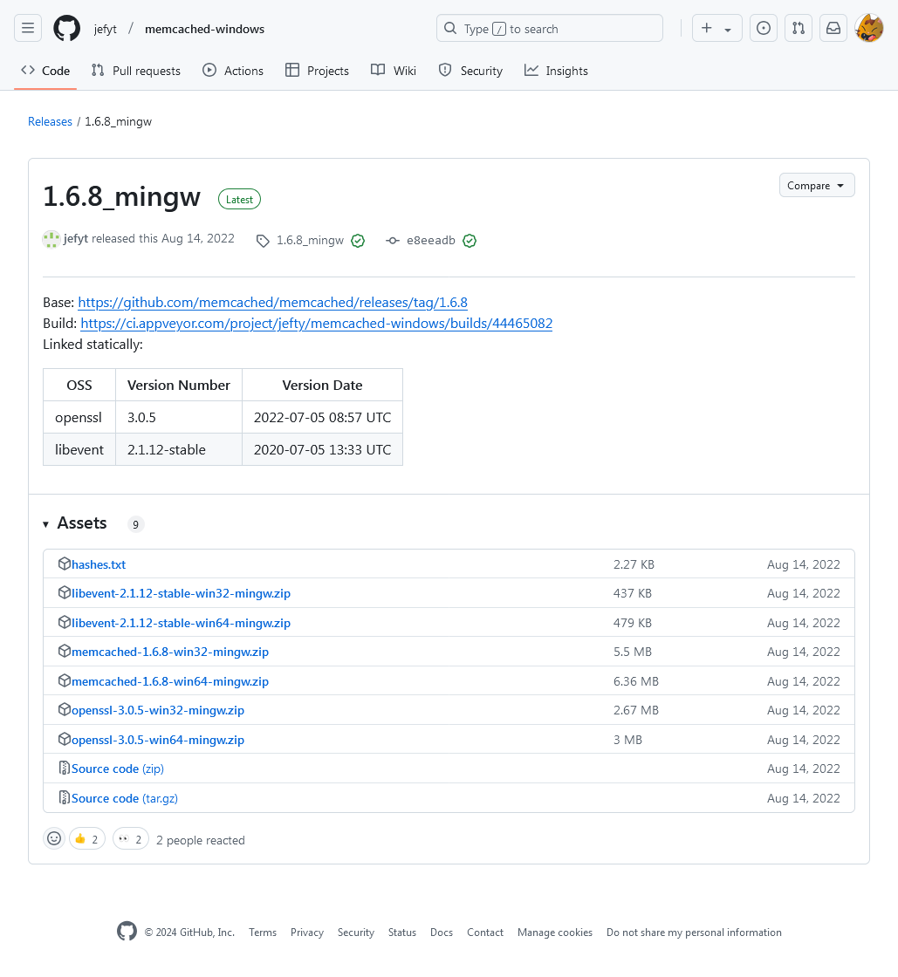
Task: Click the search input field
Action: (549, 29)
